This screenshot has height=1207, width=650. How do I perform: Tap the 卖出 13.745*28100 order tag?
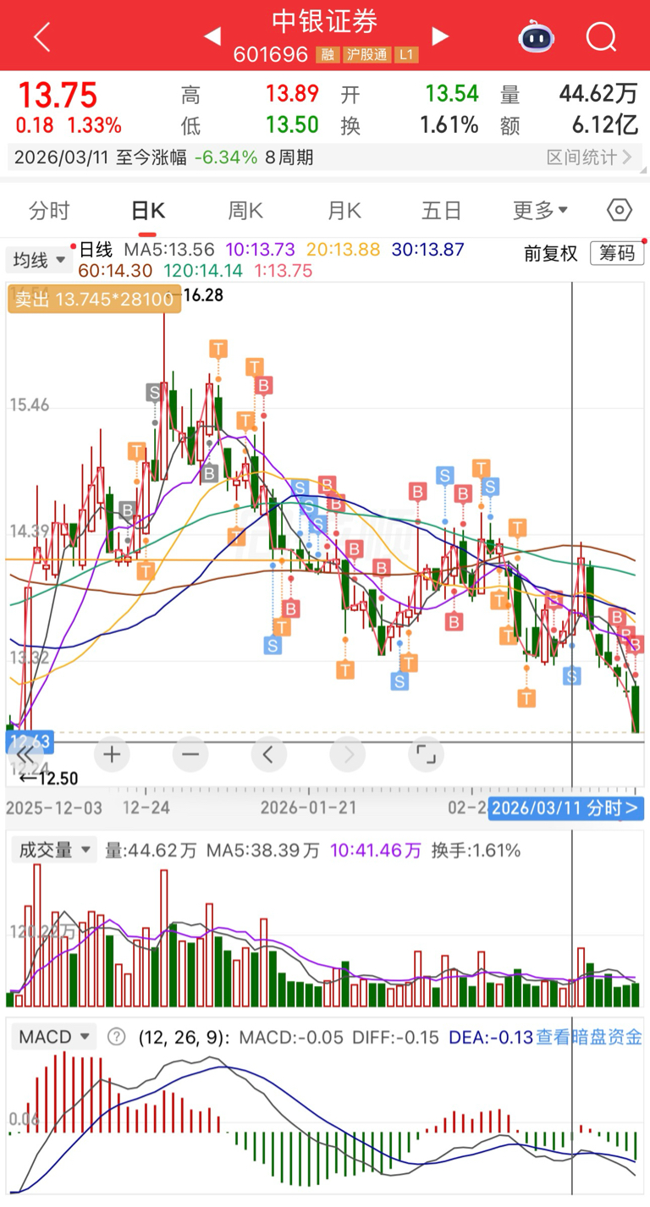click(94, 299)
